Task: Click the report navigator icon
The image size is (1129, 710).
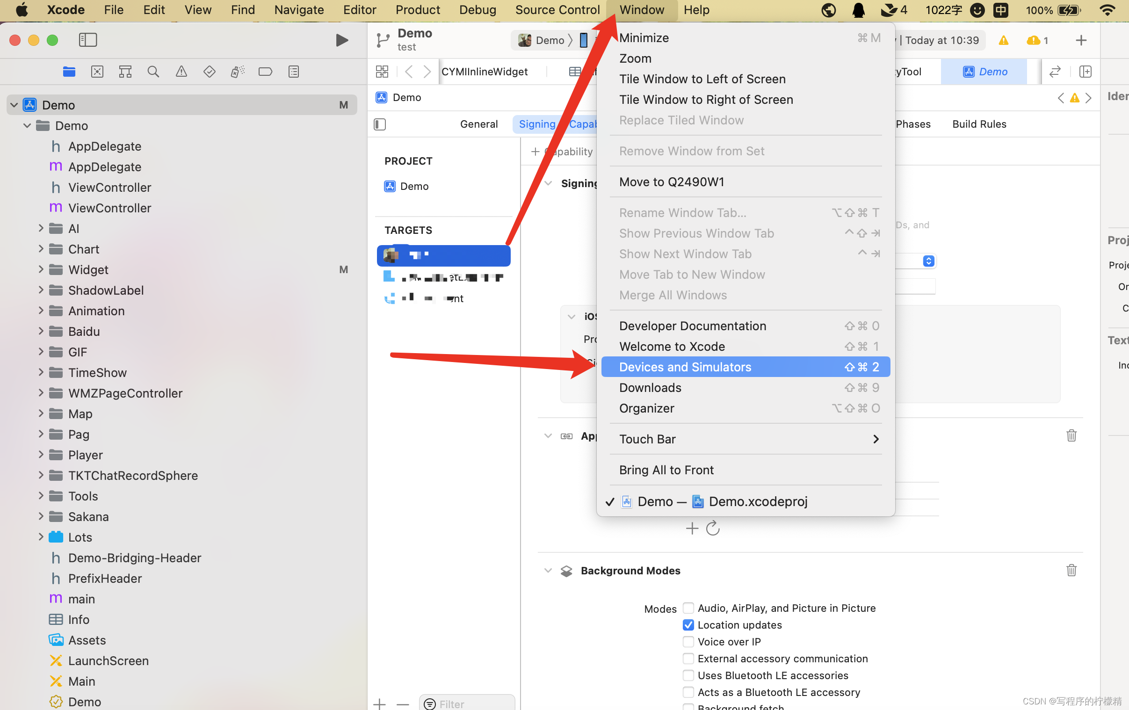Action: (293, 71)
